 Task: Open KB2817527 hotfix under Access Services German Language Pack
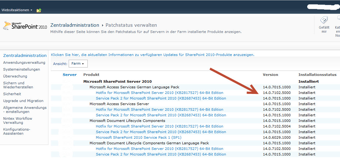(159, 93)
